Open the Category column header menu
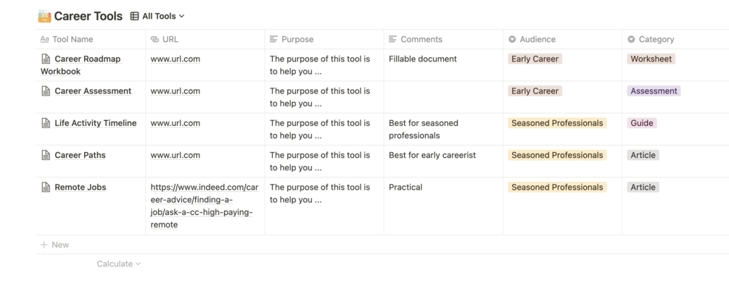729x294 pixels. point(656,39)
